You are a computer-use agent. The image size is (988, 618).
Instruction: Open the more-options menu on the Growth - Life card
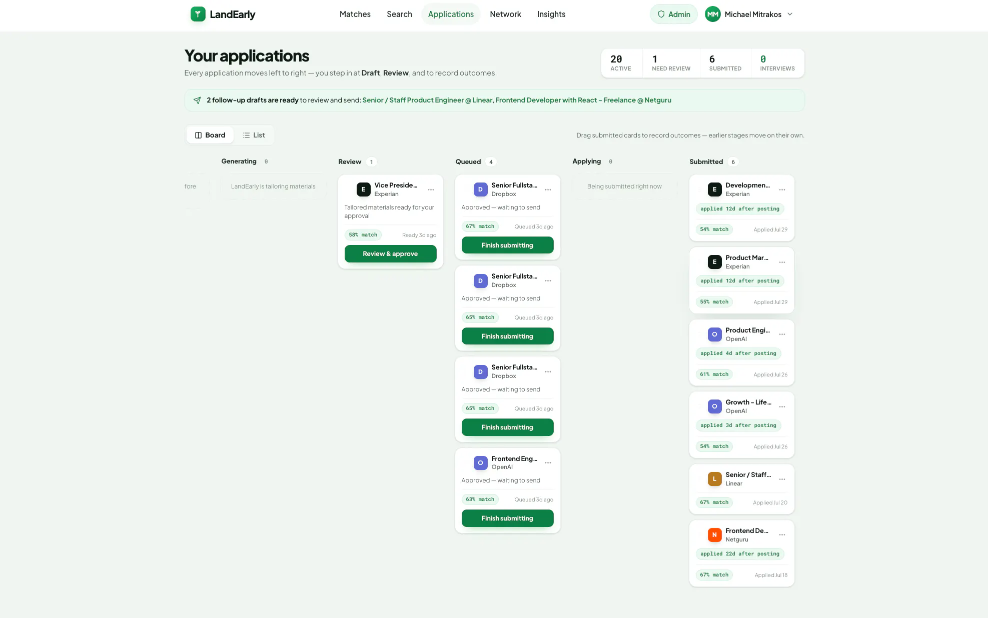coord(782,407)
